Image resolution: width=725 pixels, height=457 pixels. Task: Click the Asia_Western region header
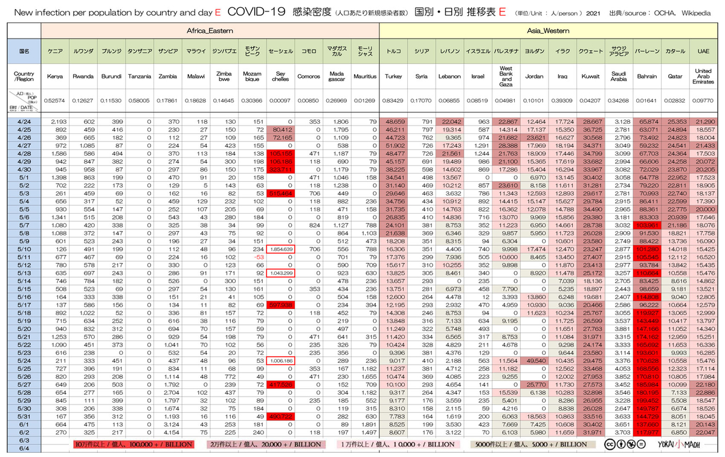click(549, 30)
